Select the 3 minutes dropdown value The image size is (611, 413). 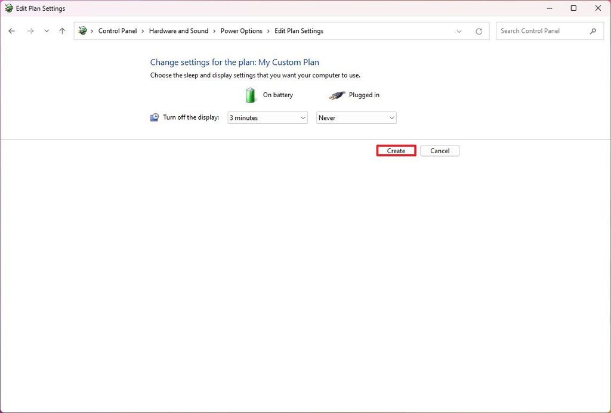[263, 117]
